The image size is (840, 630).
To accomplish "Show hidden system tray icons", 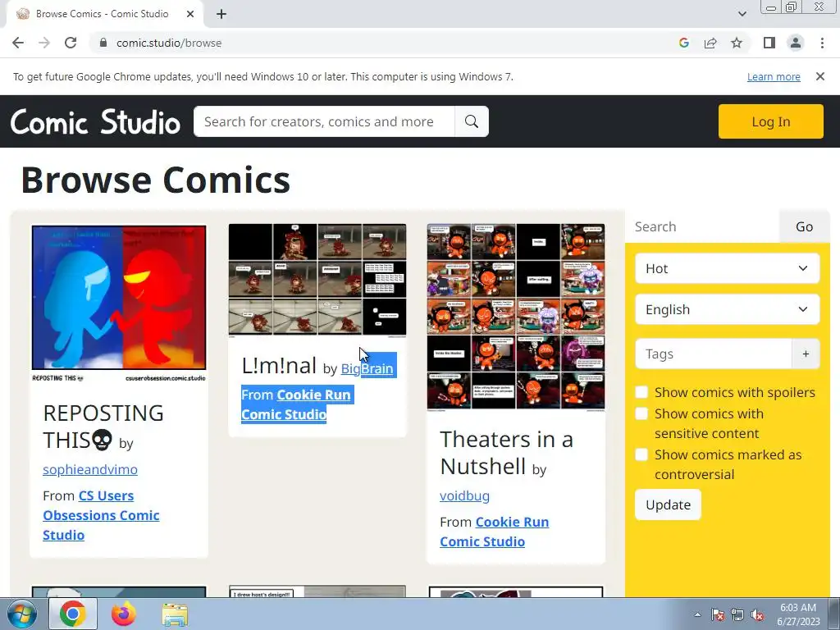I will (697, 614).
